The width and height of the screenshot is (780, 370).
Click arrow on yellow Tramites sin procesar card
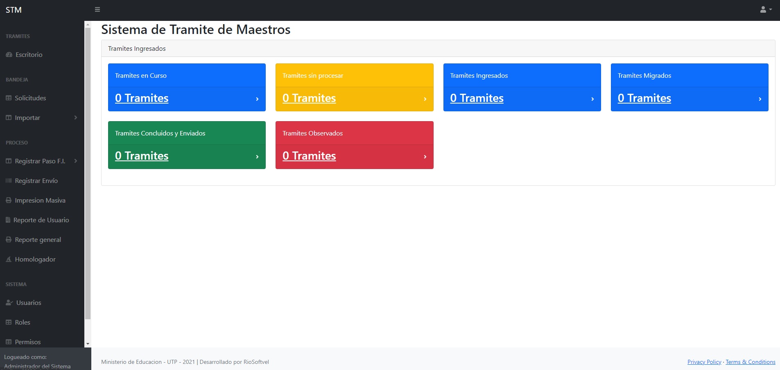pyautogui.click(x=425, y=99)
